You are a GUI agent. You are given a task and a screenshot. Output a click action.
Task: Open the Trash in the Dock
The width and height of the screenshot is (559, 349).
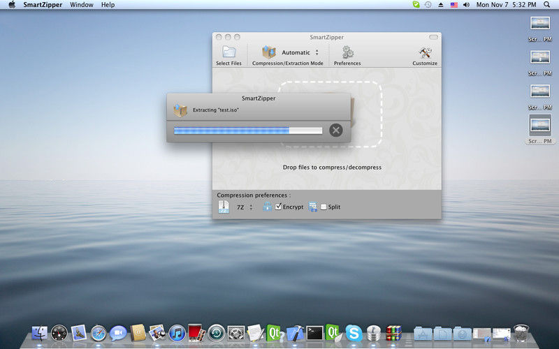(521, 334)
